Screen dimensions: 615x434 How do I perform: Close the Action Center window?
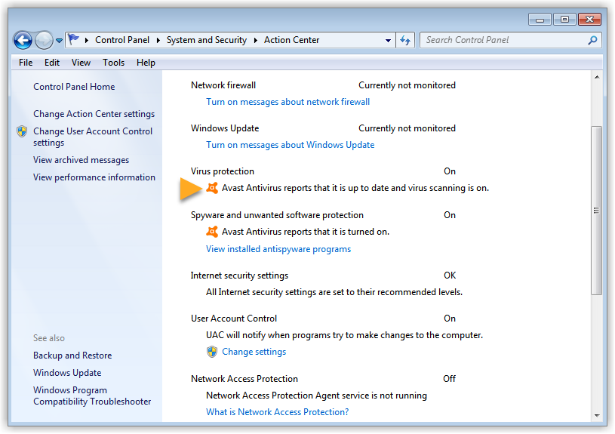coord(589,19)
